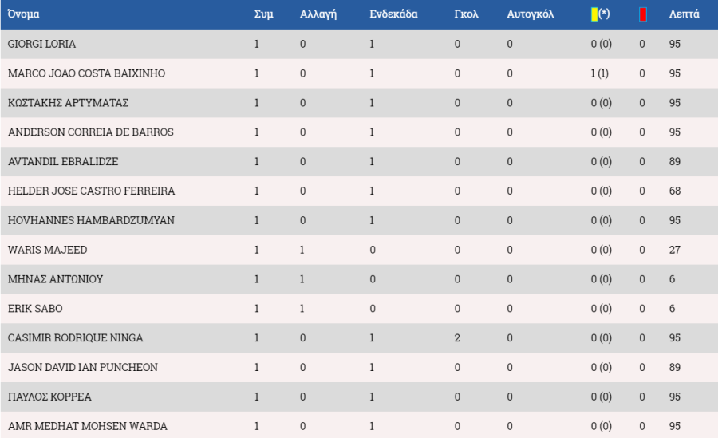Screen dimensions: 718x438
Task: Click the Αυτογκόλ column header
Action: pos(530,14)
